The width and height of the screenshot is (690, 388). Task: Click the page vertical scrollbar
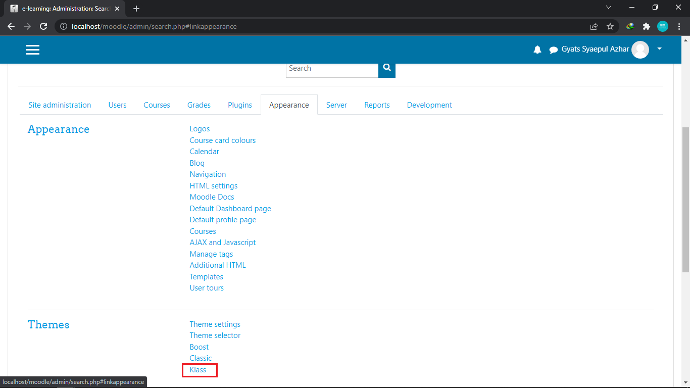pos(685,200)
